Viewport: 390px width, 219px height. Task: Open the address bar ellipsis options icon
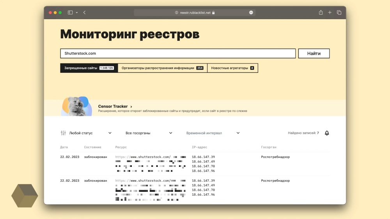(251, 12)
